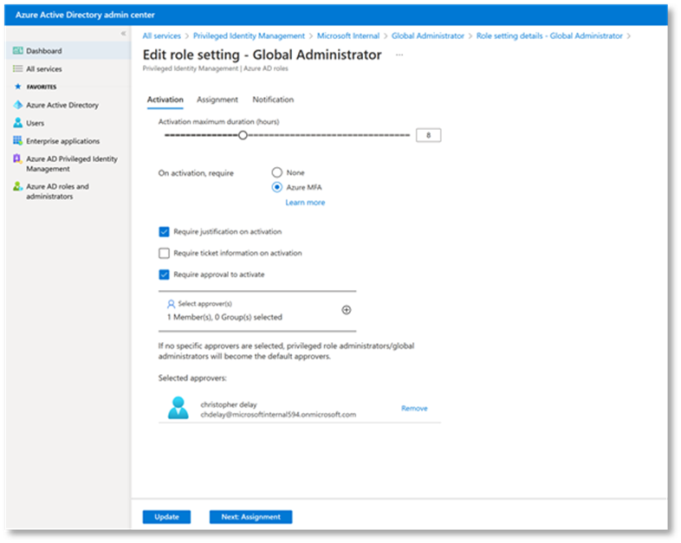Toggle Require approval to activate checkbox
Screen dimensions: 681x543
(x=165, y=275)
